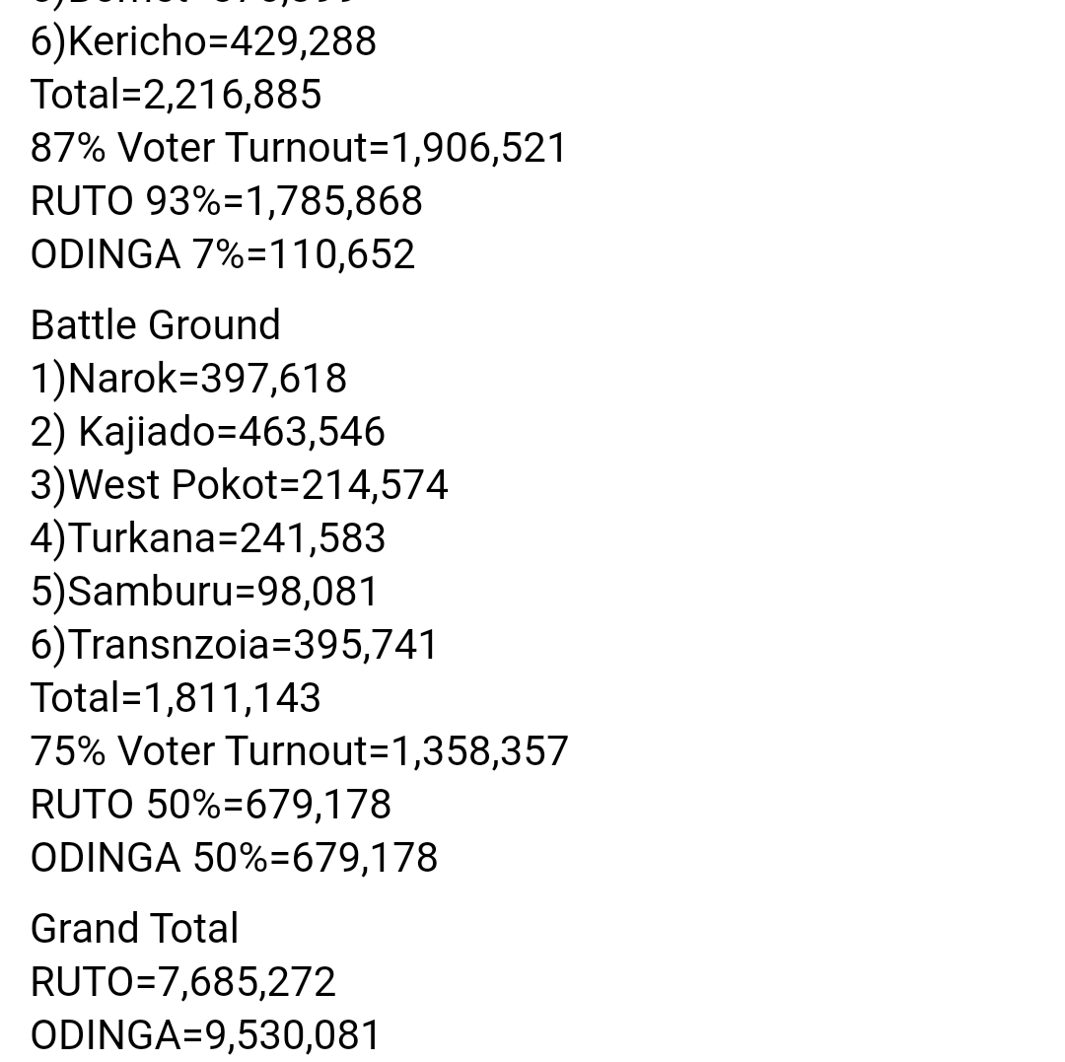Click the RUTO=7,685,272 grand total
Viewport: 1065px width, 1062px height.
(182, 982)
